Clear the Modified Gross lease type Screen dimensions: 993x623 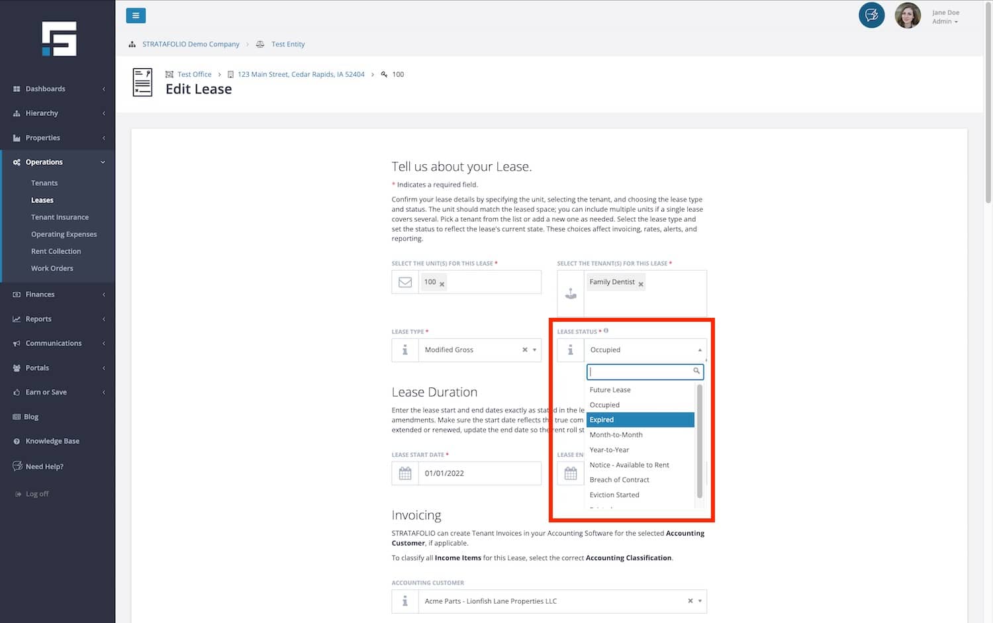coord(525,350)
